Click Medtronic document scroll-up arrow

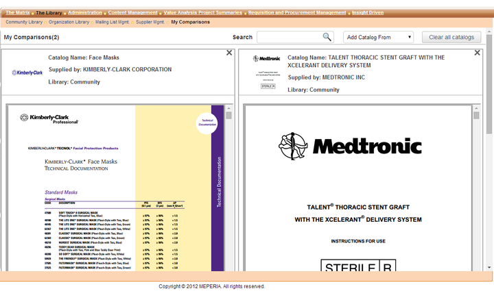tap(476, 108)
